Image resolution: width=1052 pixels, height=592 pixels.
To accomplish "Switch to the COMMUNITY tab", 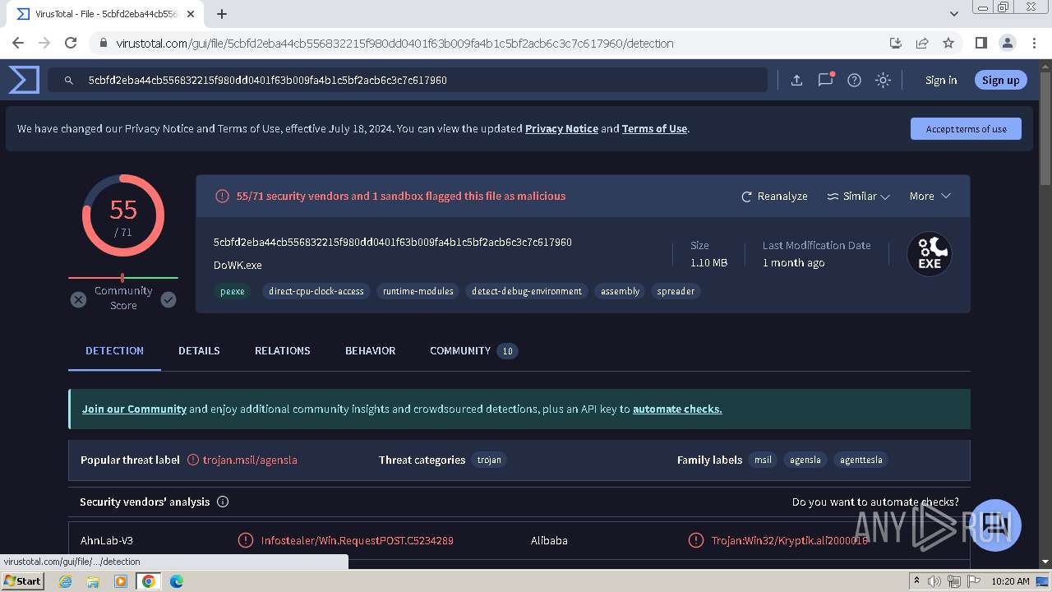I will click(x=473, y=350).
